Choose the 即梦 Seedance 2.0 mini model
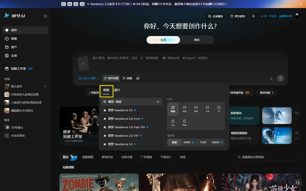Viewport: 306px width, 191px height. click(131, 119)
